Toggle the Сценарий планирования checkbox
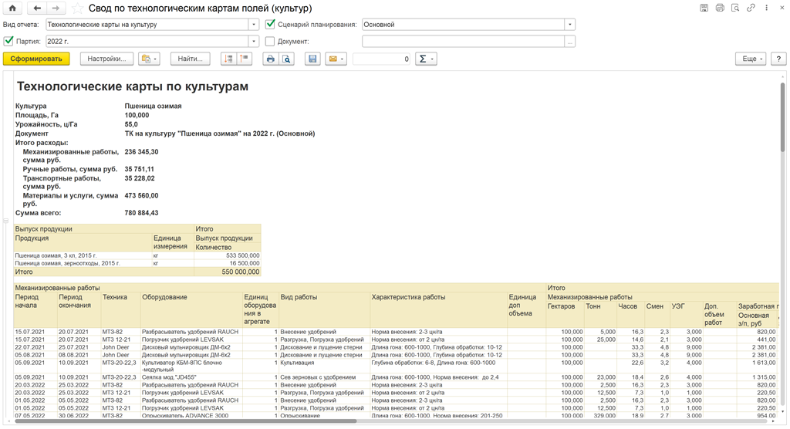Viewport: 790px width, 429px height. tap(270, 25)
